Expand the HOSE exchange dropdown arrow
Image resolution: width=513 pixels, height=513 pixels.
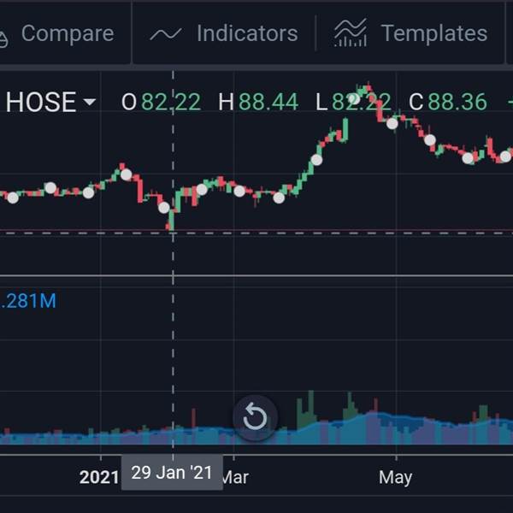89,102
